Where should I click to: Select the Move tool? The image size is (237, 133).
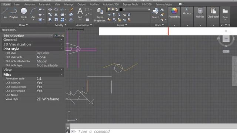tap(50, 10)
